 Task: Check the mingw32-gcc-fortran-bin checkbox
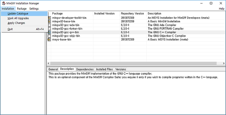tap(49, 29)
